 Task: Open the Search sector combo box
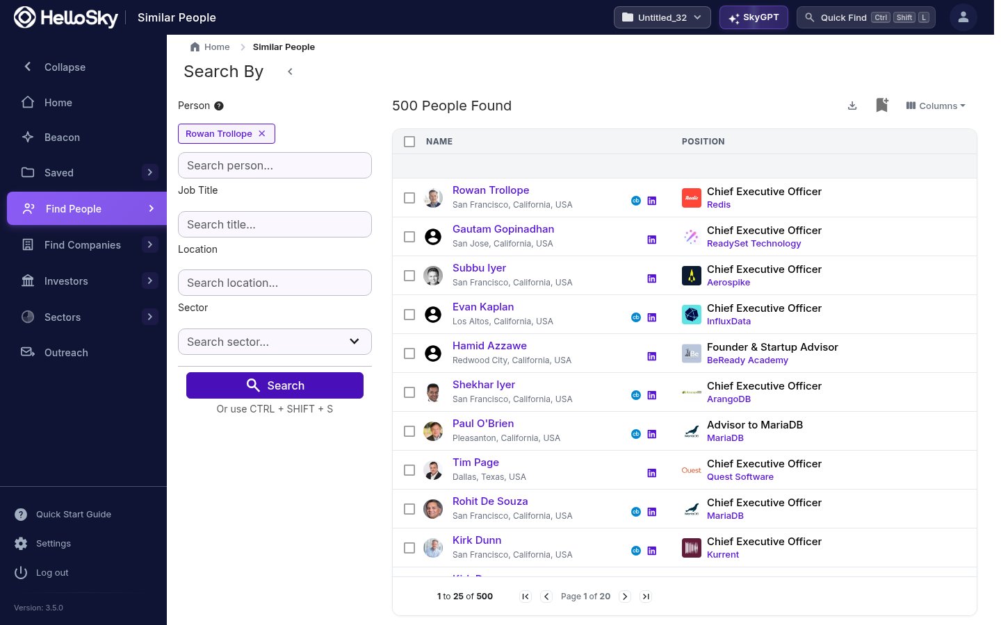[x=275, y=342]
